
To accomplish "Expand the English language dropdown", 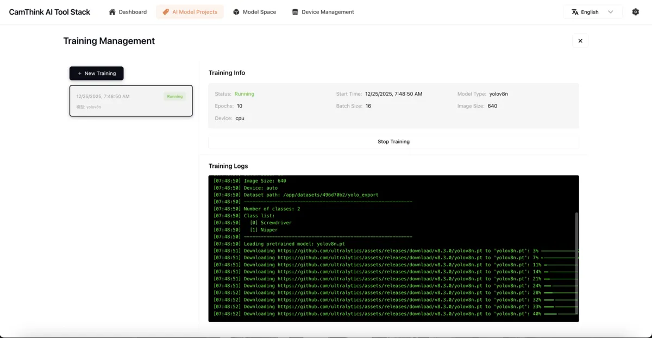I will pos(593,12).
